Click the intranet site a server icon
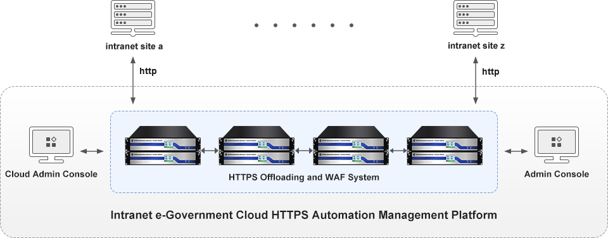The image size is (608, 238). [x=133, y=18]
